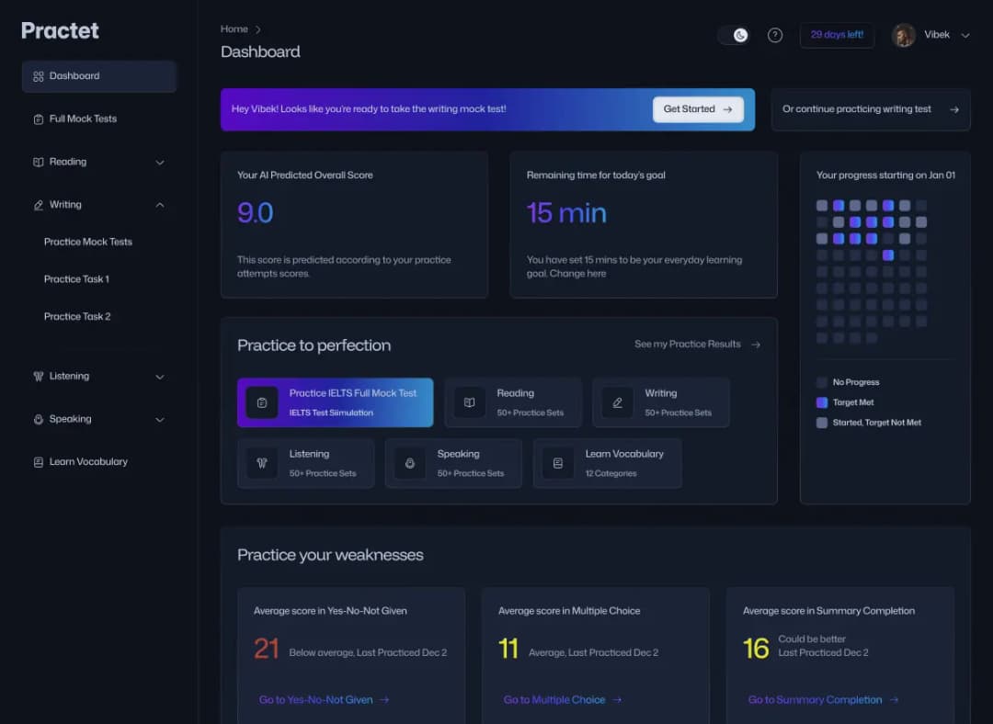
Task: Open Practice Task 1 under Writing
Action: click(x=76, y=279)
